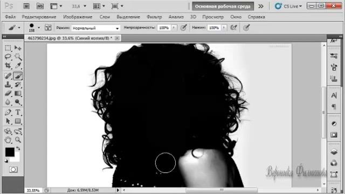Select the Hand tool
The width and height of the screenshot is (345, 194).
8,140
